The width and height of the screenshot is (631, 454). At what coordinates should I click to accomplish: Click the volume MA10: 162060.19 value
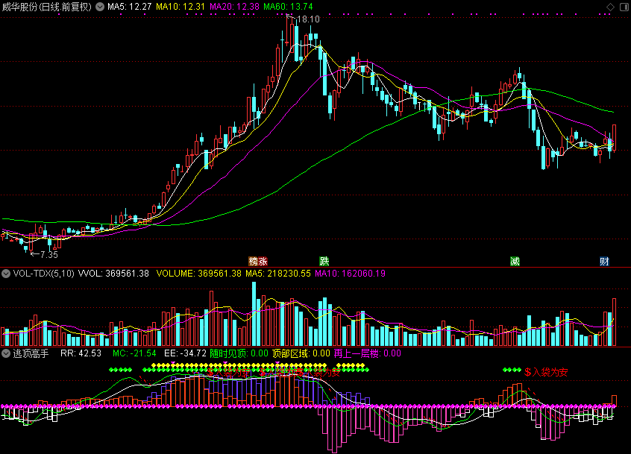coord(350,274)
